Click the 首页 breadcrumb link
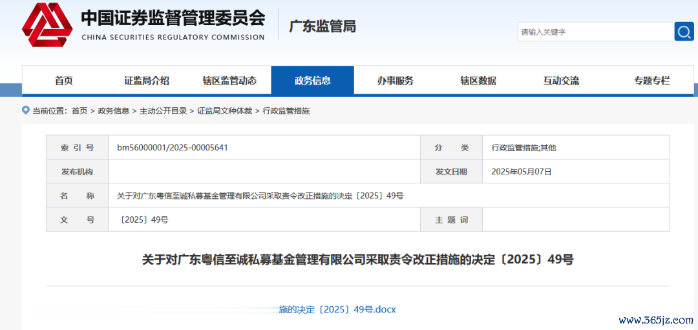Image resolution: width=698 pixels, height=330 pixels. click(79, 111)
